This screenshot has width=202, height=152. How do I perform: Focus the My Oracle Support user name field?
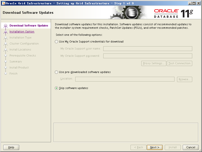[147, 49]
